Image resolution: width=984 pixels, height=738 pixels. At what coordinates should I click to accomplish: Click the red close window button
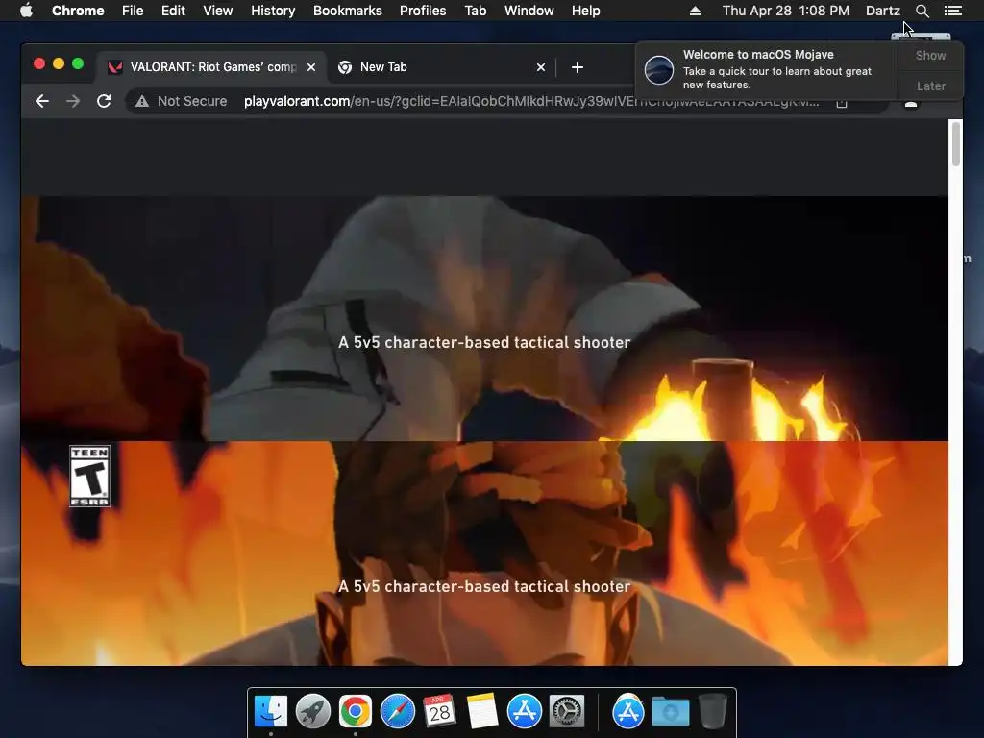coord(38,63)
